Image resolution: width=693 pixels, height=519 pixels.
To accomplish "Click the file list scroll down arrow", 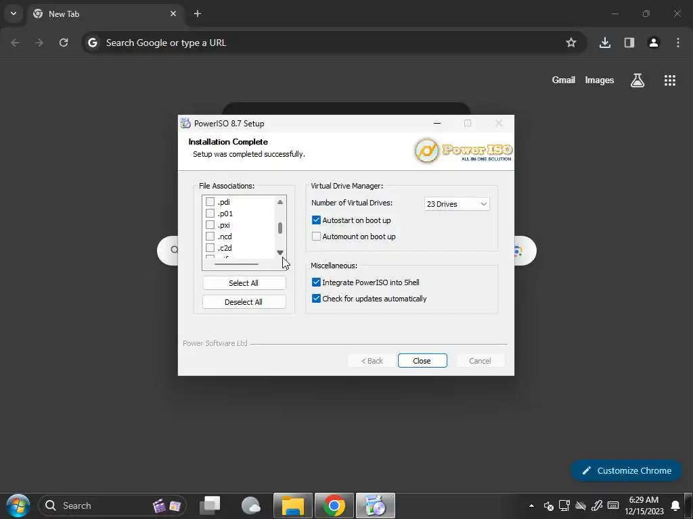I will click(x=280, y=253).
